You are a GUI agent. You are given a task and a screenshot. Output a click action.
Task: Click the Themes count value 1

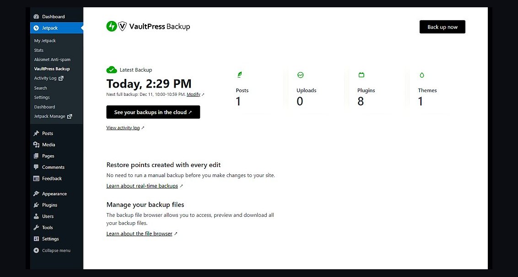[x=420, y=101]
